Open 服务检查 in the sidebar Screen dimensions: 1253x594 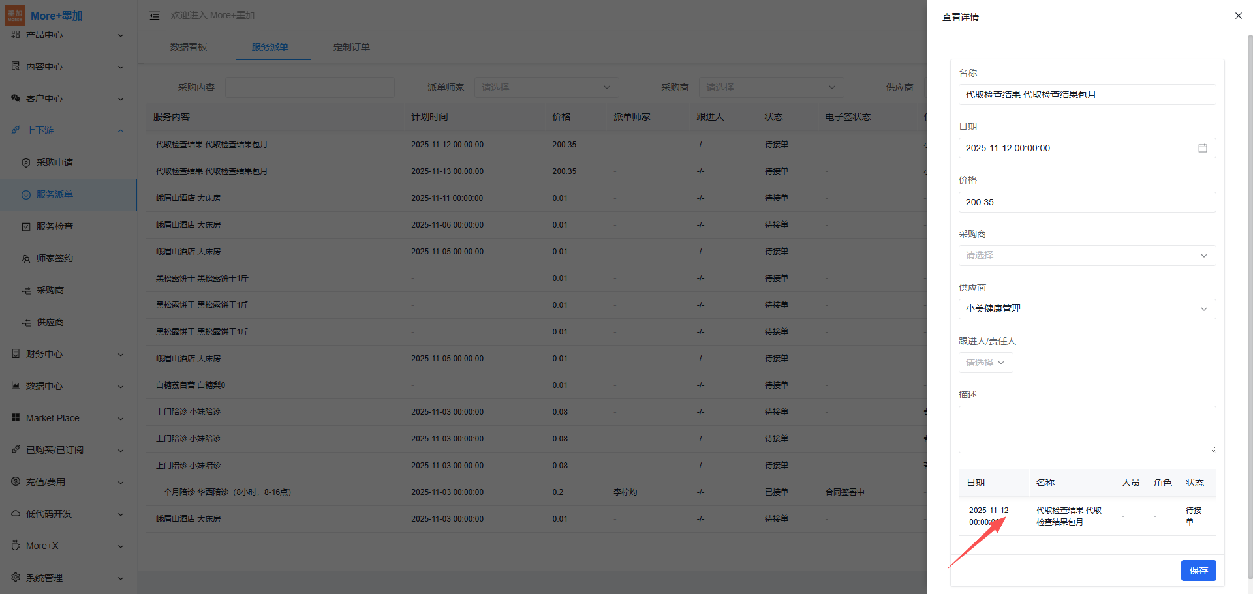pyautogui.click(x=55, y=226)
